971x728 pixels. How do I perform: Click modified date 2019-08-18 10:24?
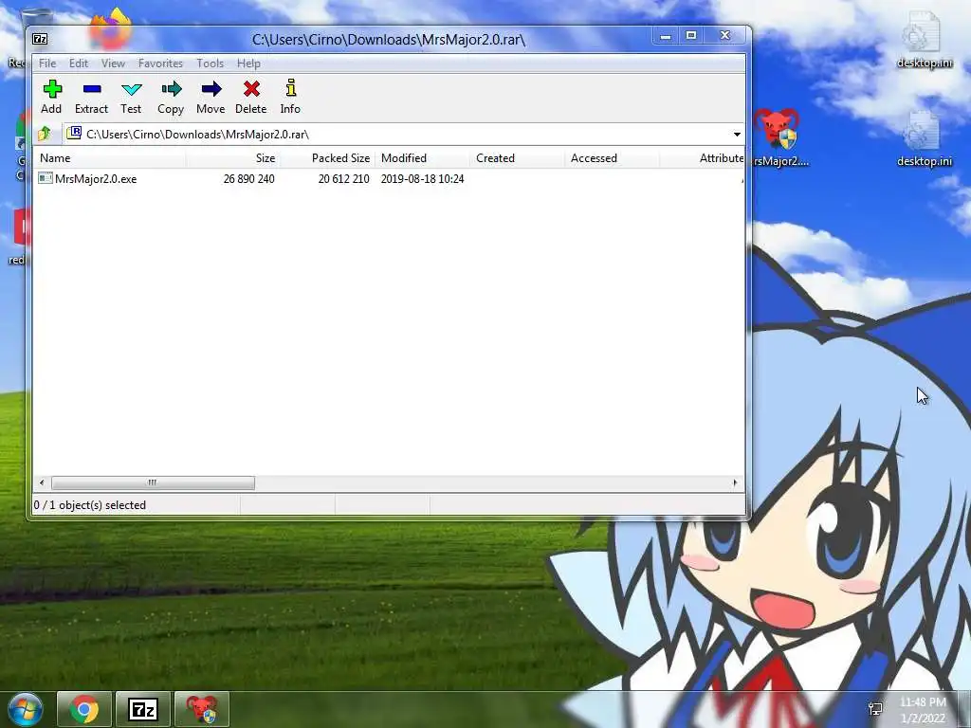(x=422, y=178)
